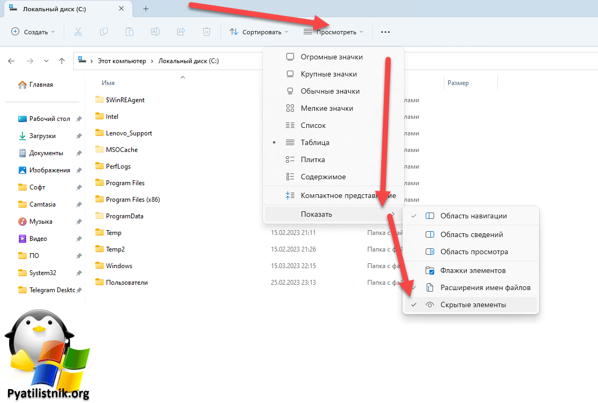Go up one folder level arrow
The image size is (598, 403).
pos(62,61)
